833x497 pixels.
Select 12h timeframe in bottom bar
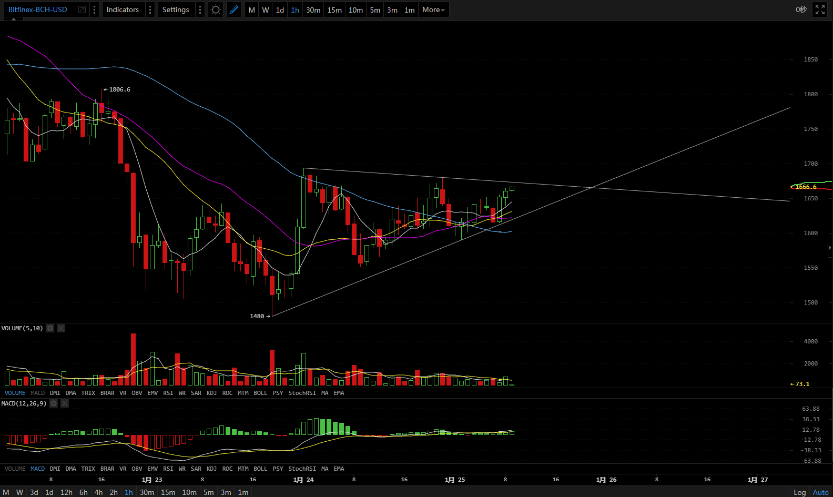pyautogui.click(x=66, y=492)
